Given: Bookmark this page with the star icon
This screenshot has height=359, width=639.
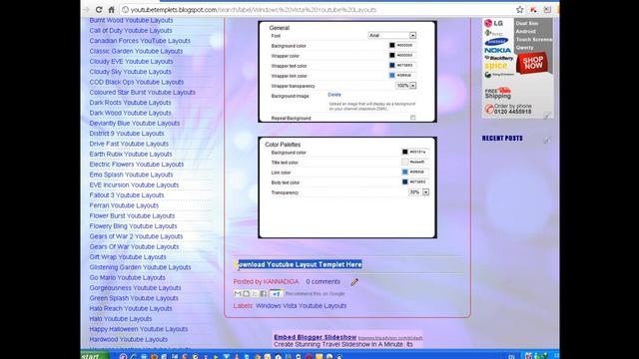Looking at the screenshot, I should [519, 9].
